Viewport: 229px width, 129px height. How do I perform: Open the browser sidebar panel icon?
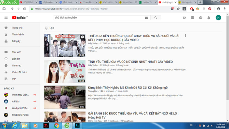coord(4,9)
